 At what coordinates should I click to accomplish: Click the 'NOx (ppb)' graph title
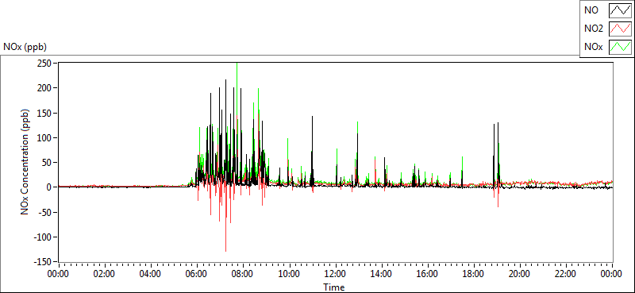tap(25, 48)
